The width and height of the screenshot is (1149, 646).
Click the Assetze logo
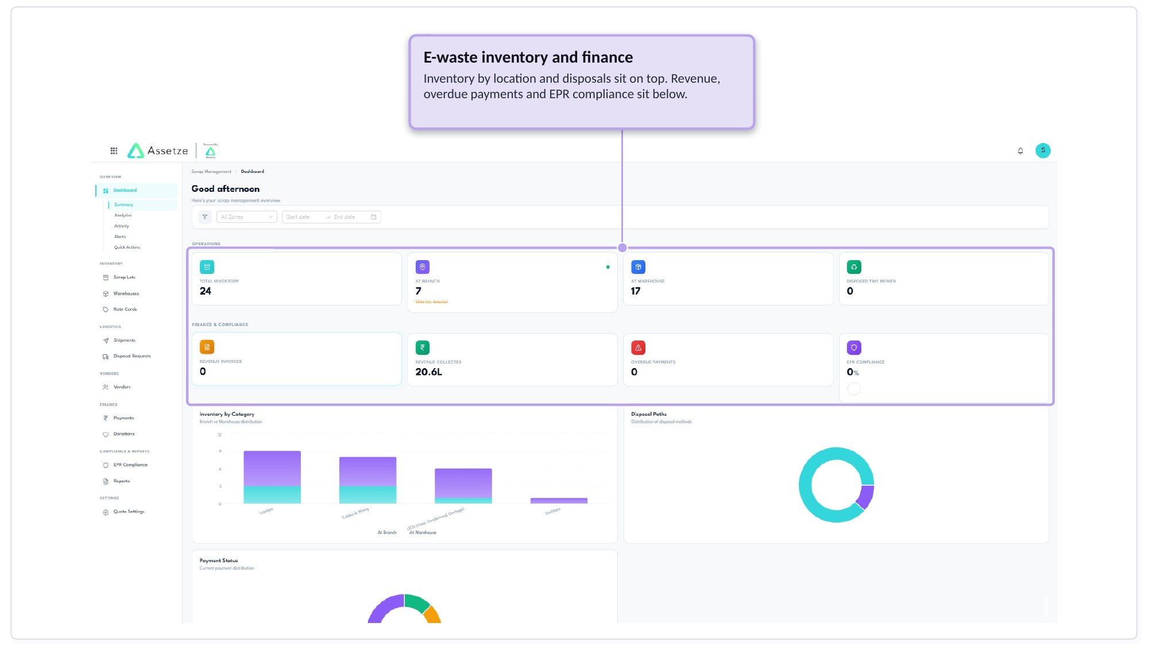(157, 150)
